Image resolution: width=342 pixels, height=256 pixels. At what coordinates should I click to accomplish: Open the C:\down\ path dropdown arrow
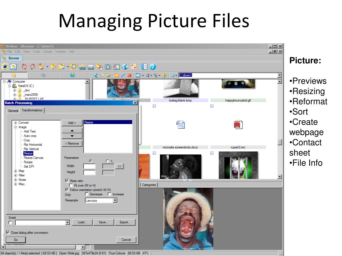(x=280, y=75)
